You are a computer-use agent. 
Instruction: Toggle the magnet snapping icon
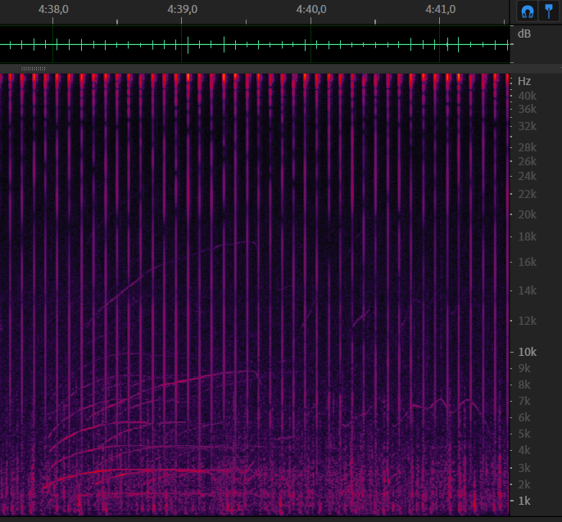pos(528,11)
